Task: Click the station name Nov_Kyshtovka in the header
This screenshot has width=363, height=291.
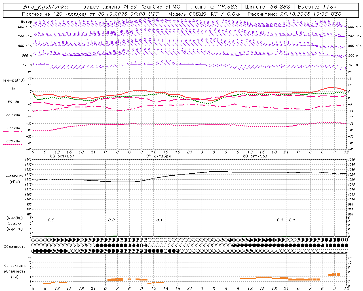Action: (x=46, y=7)
